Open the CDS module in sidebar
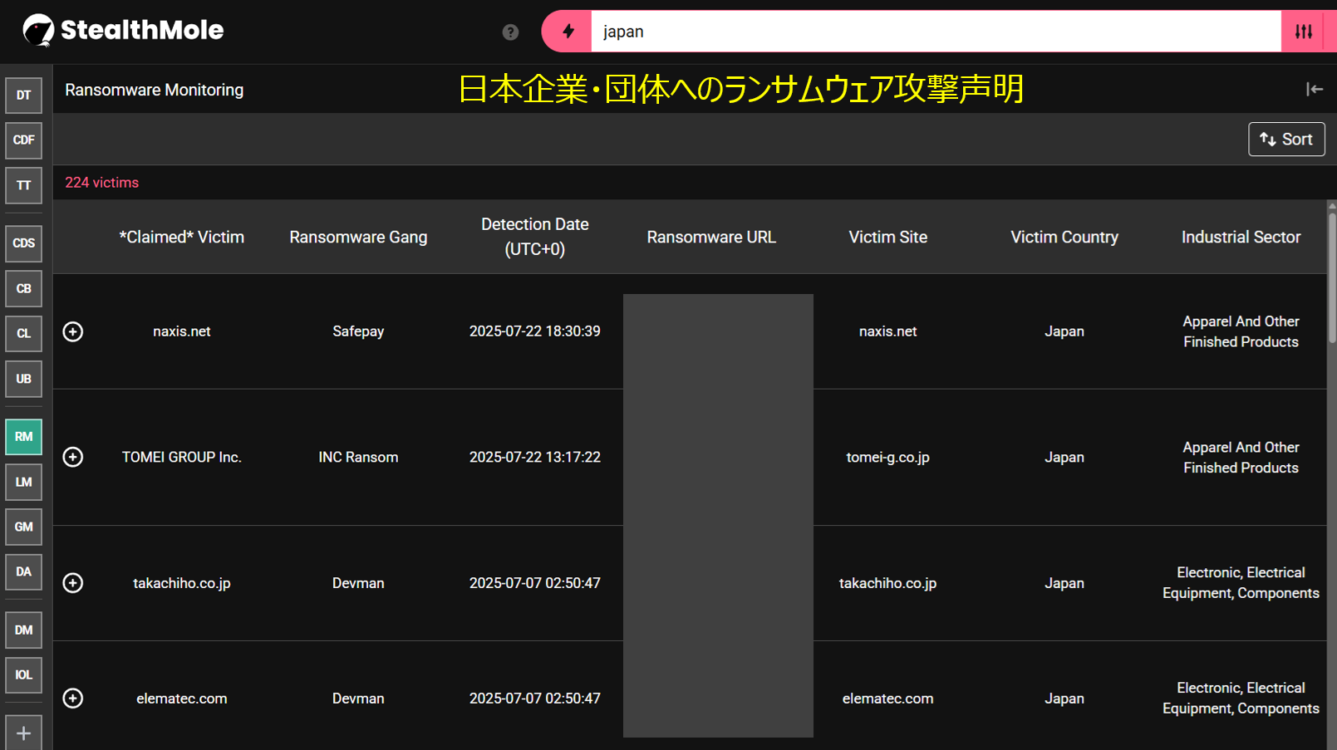Viewport: 1337px width, 750px height. [23, 243]
